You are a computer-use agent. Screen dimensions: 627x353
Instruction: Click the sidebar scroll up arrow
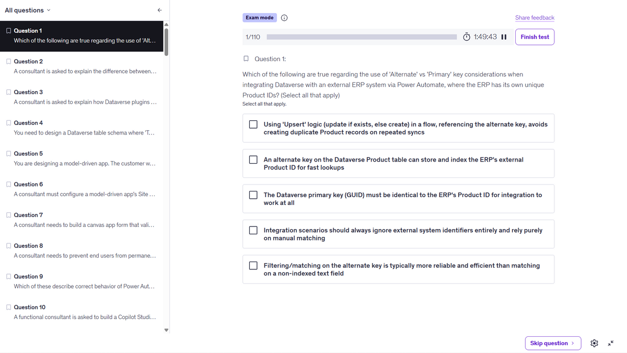167,24
